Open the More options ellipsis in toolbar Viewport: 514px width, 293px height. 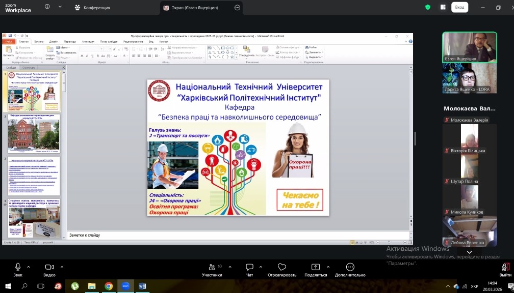point(350,268)
